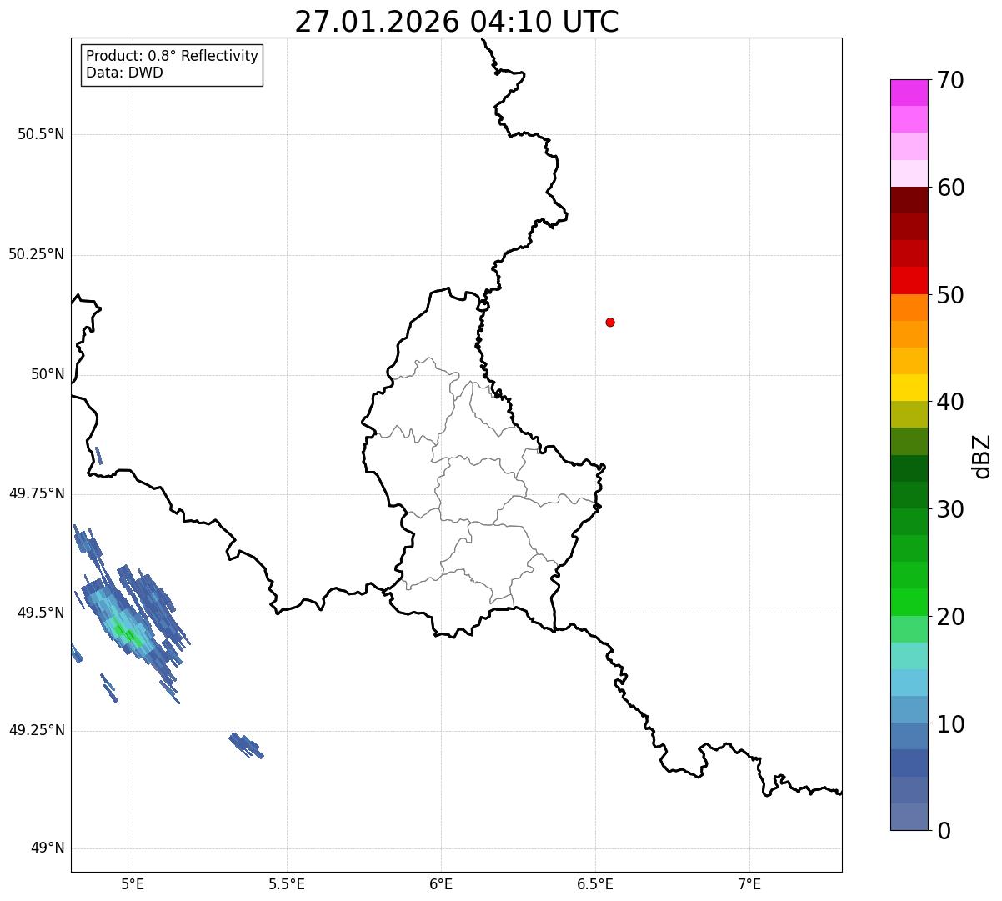Click the colorbar tick label 20
This screenshot has height=901, width=1002.
(x=950, y=617)
